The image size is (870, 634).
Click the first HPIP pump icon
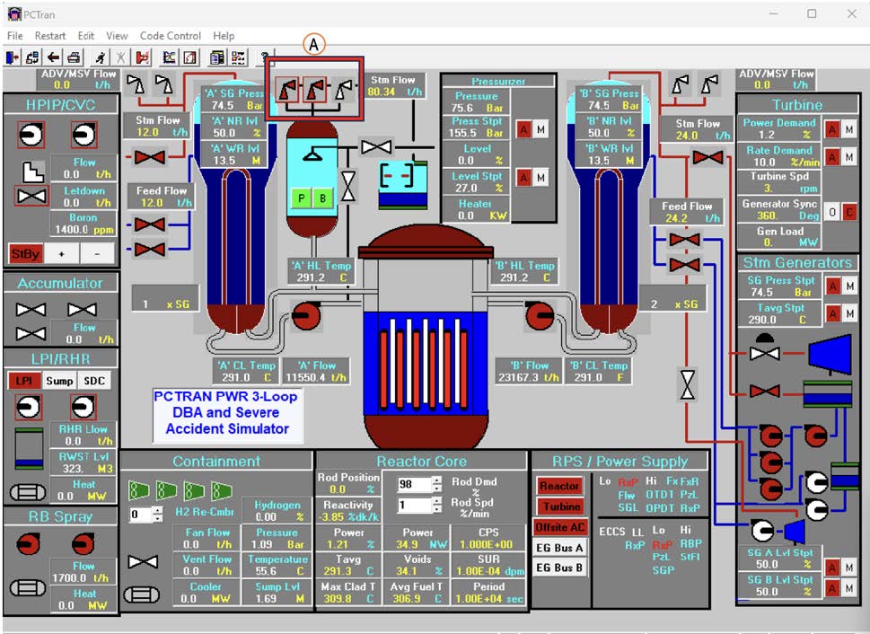pos(31,135)
